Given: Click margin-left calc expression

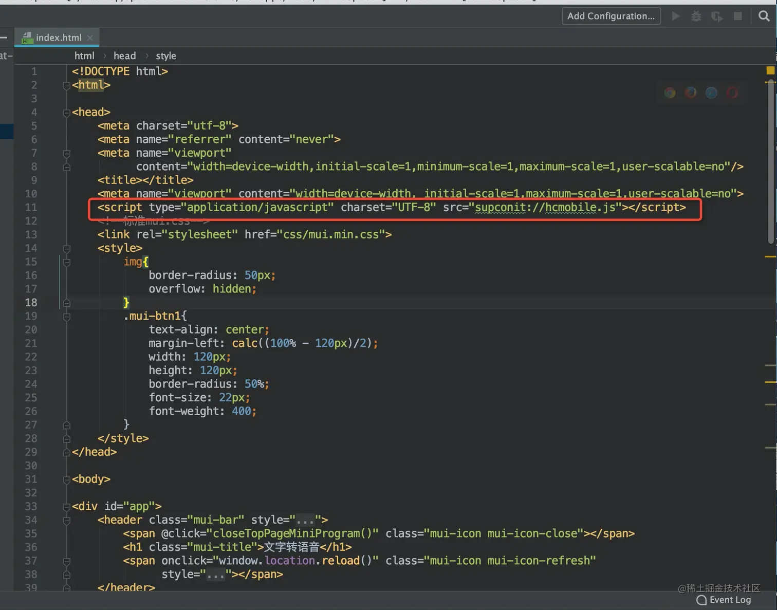Looking at the screenshot, I should coord(305,343).
